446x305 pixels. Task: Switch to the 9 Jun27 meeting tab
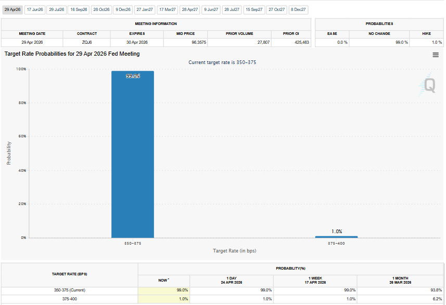point(211,9)
